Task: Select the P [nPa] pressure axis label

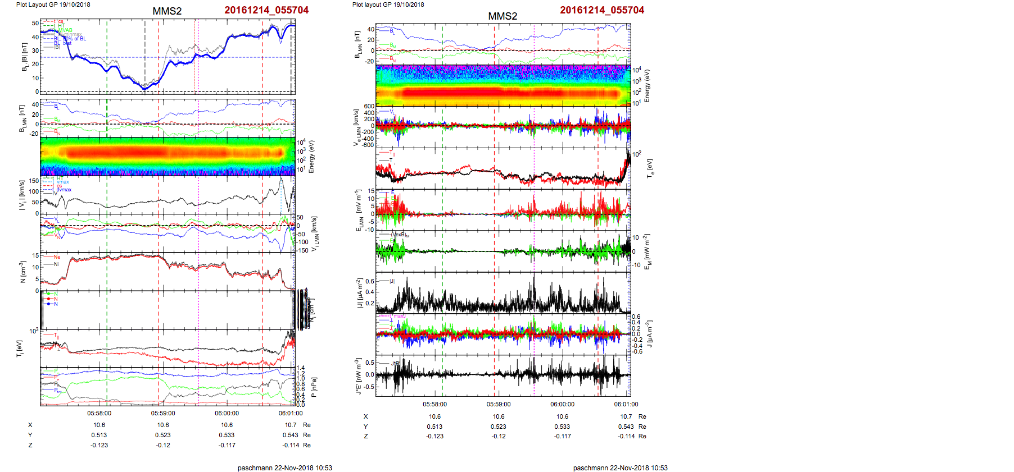Action: click(x=314, y=387)
